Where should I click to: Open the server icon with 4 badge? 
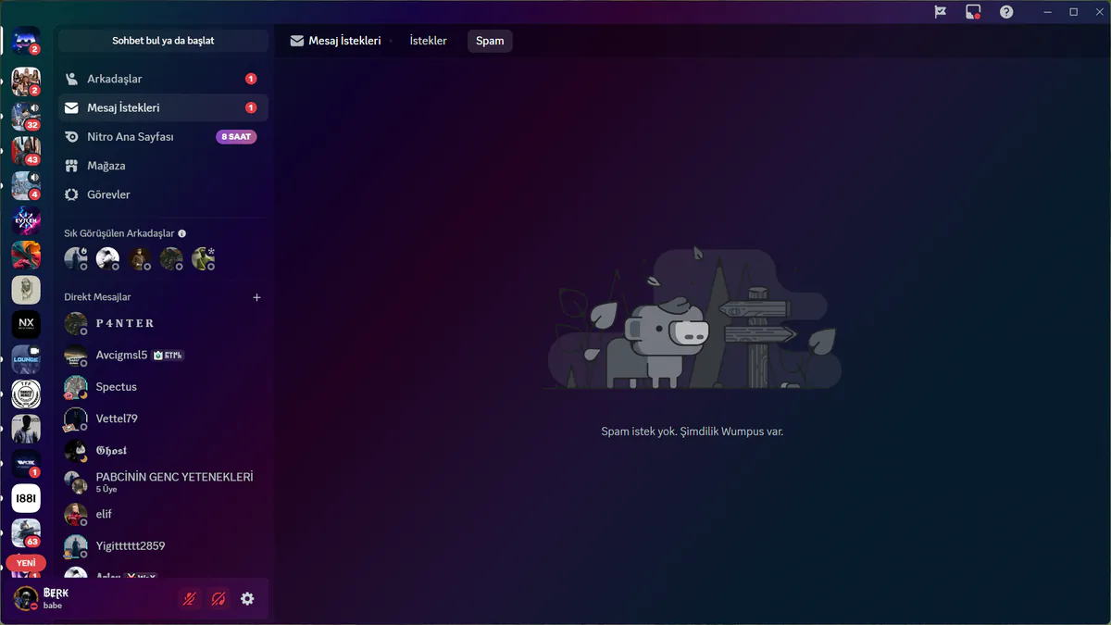coord(26,185)
